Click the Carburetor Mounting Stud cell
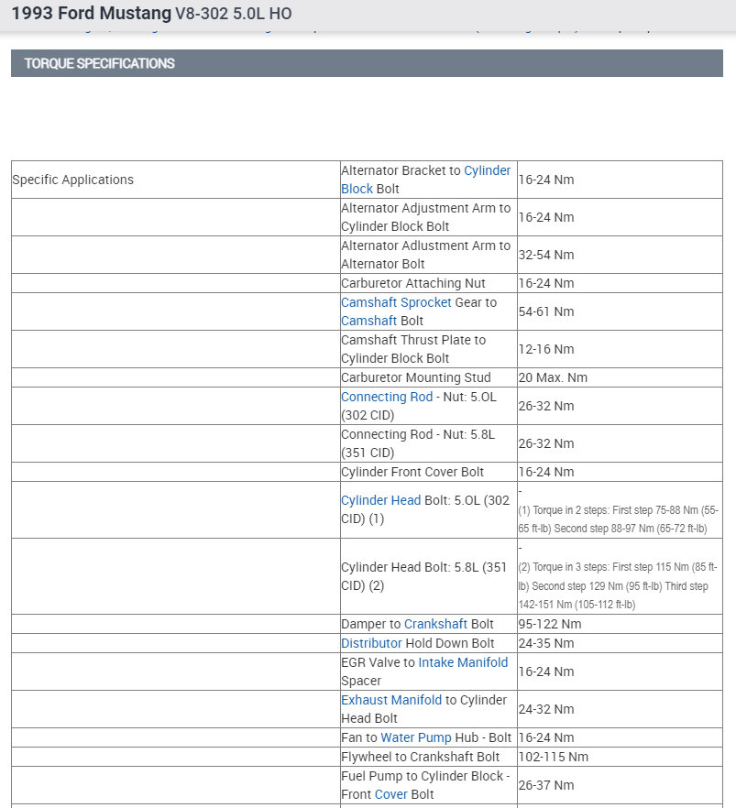The width and height of the screenshot is (736, 808). point(416,377)
